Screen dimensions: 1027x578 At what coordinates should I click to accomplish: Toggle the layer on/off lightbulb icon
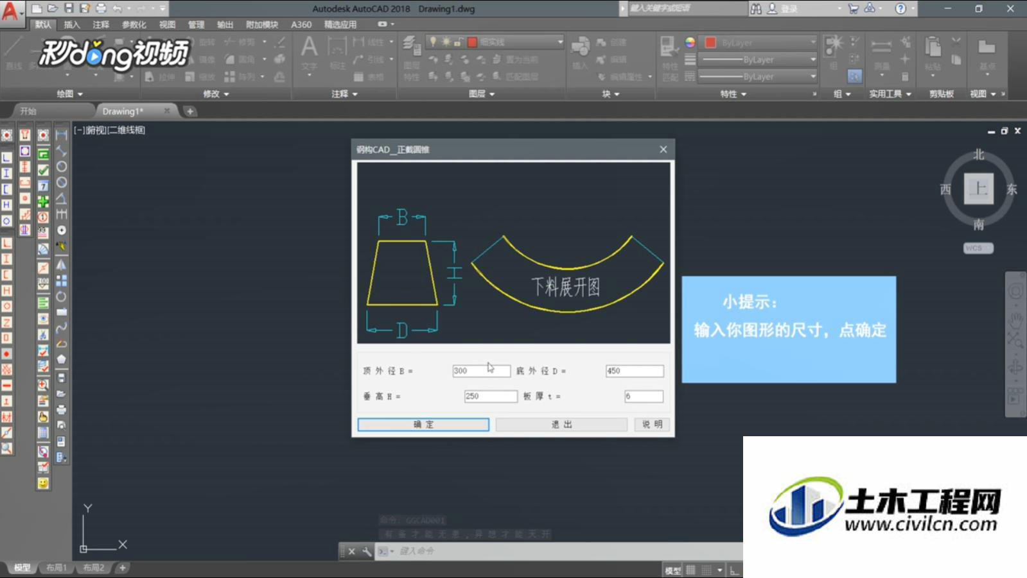click(x=434, y=42)
